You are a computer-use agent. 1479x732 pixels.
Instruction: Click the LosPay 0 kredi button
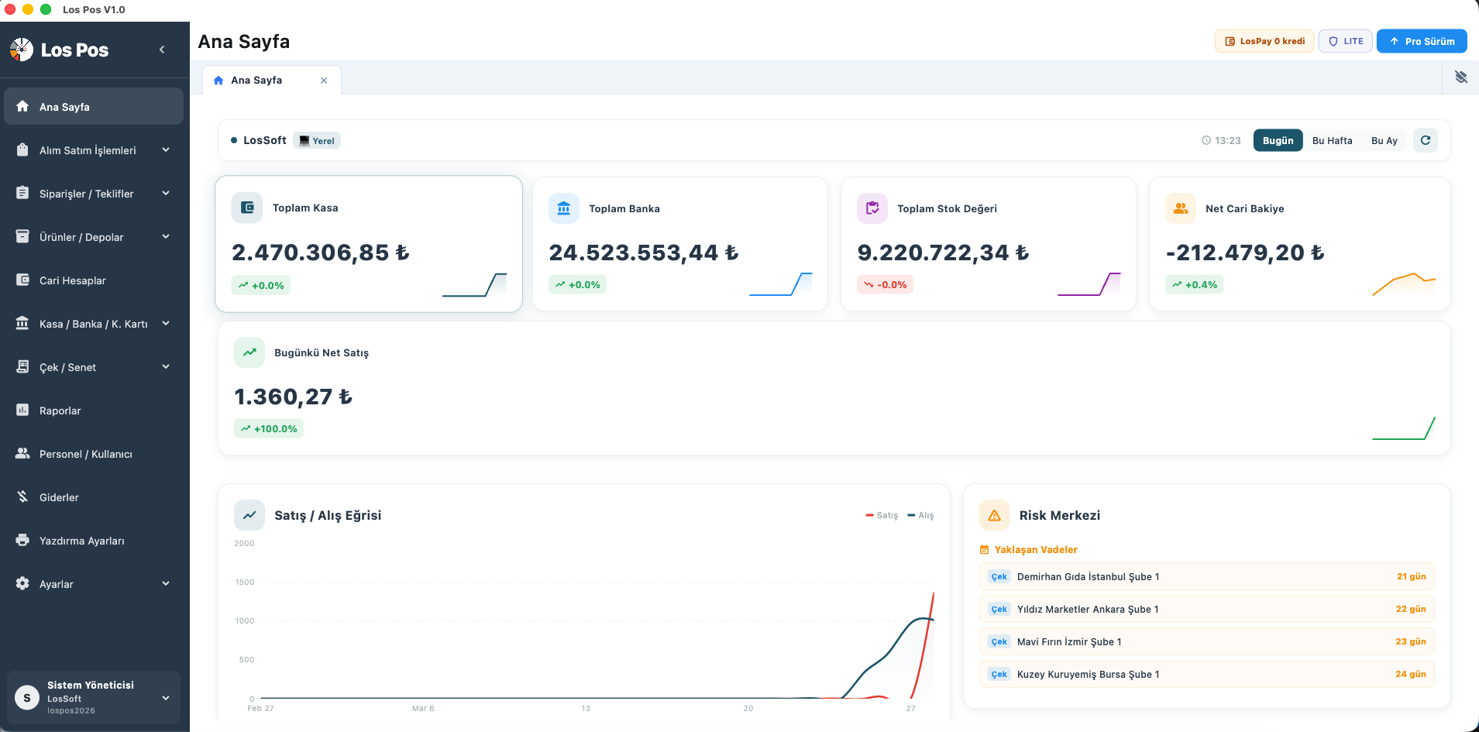point(1264,41)
